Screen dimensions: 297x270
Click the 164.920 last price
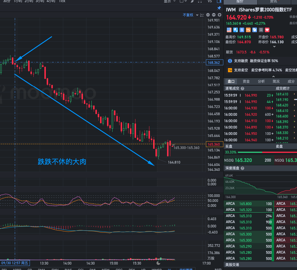click(236, 17)
